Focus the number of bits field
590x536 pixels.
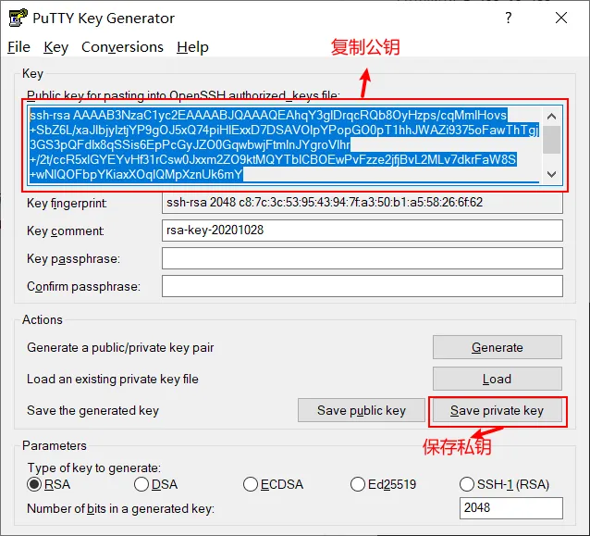point(510,508)
